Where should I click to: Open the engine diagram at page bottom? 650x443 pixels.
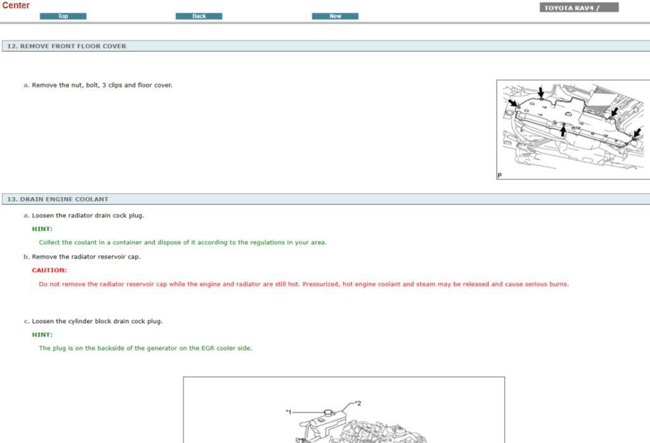pyautogui.click(x=344, y=410)
